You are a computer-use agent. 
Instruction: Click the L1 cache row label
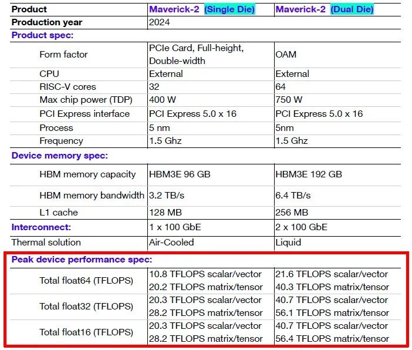[59, 213]
